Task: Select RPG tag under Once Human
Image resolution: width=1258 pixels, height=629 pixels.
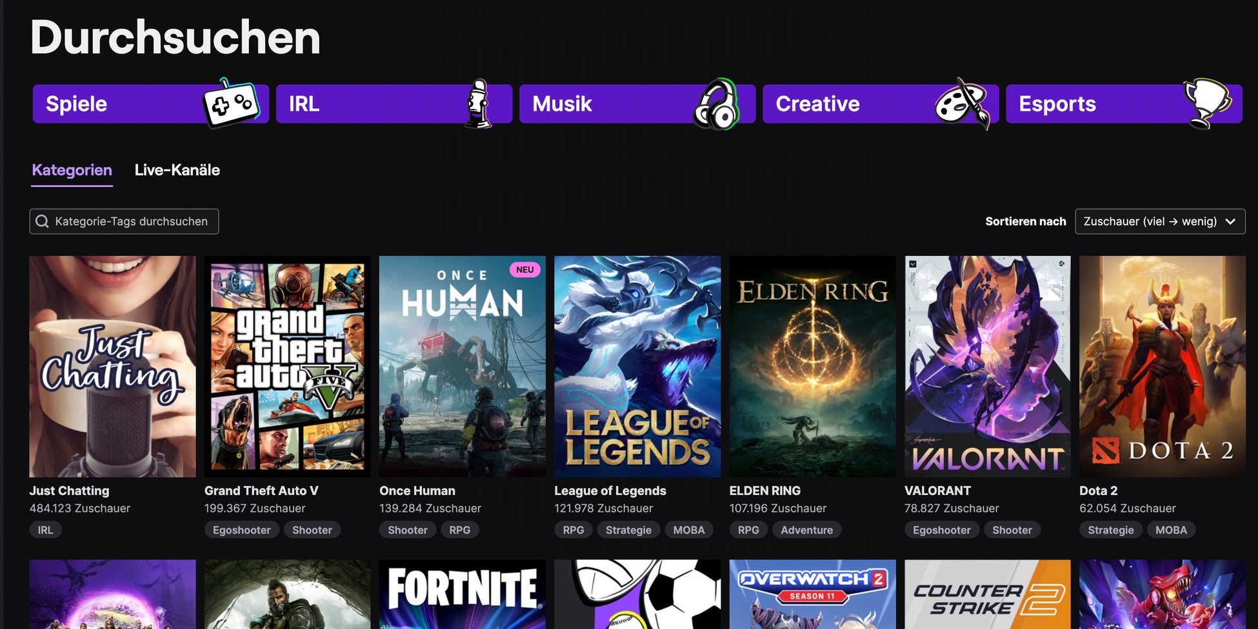Action: [x=460, y=530]
